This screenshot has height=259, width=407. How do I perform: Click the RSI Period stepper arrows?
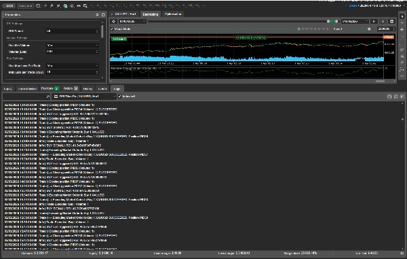[97, 31]
